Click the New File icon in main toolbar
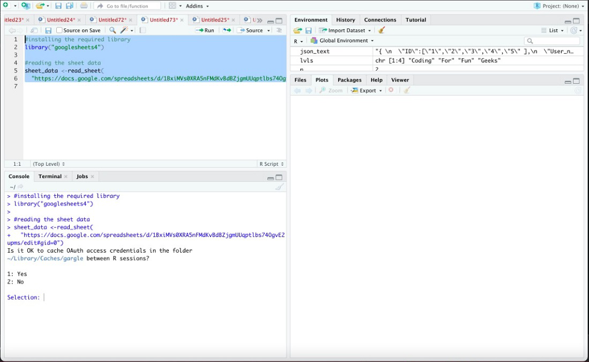Viewport: 589px width, 362px height. pyautogui.click(x=5, y=6)
